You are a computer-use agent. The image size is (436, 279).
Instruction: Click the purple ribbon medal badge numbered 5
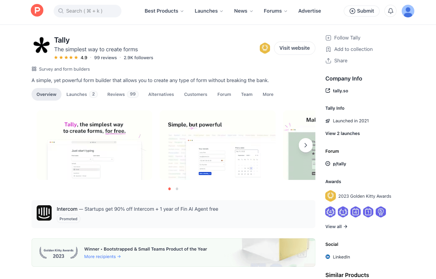point(381,212)
